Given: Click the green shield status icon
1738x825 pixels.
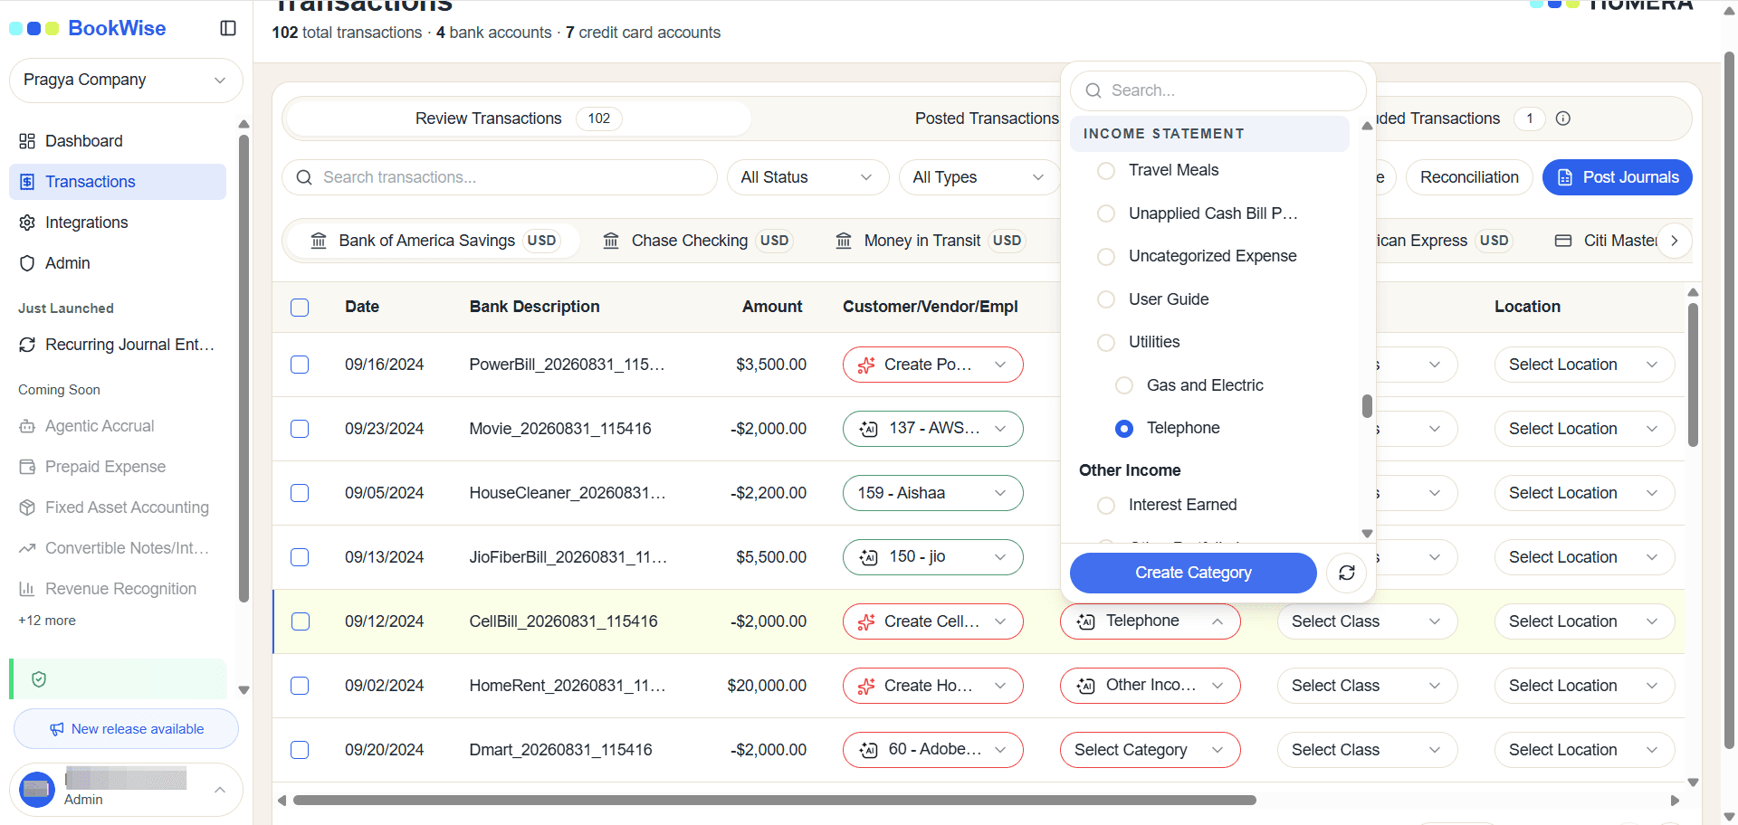Looking at the screenshot, I should click(x=39, y=679).
